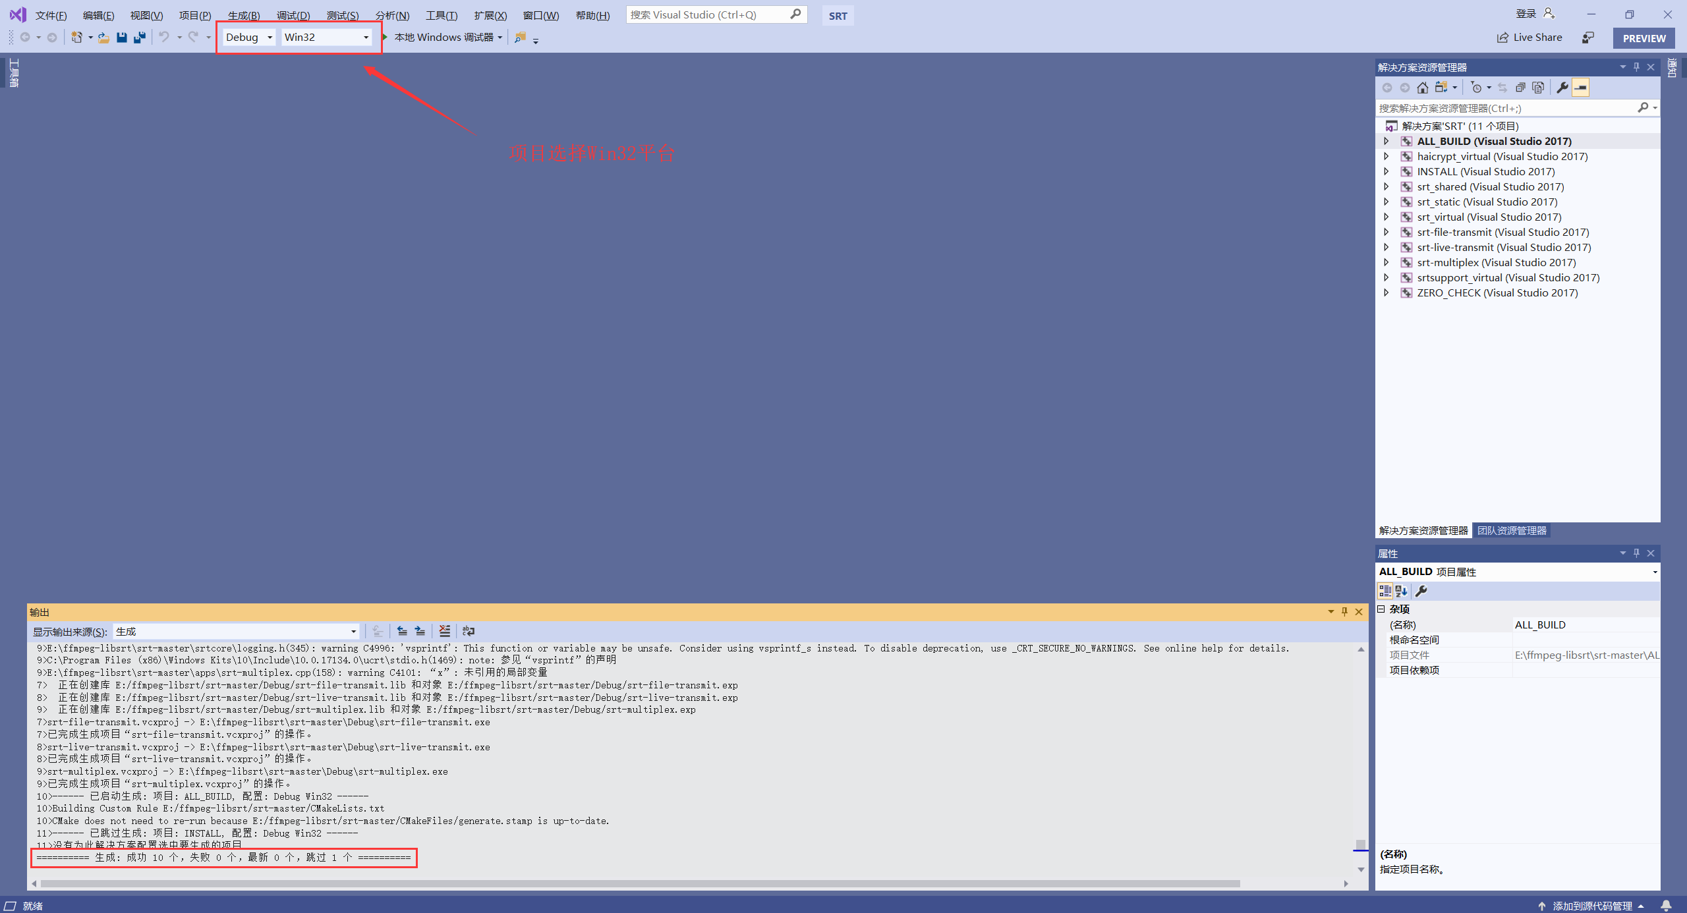Click the Visual Studio search box
The height and width of the screenshot is (913, 1687).
click(705, 14)
